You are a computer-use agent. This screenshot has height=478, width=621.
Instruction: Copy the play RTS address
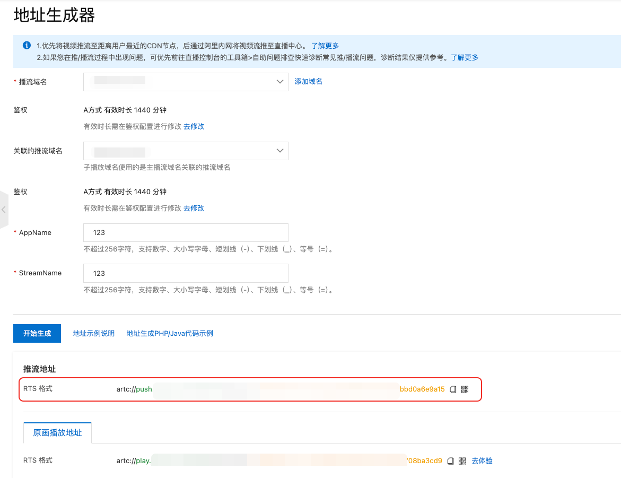450,461
